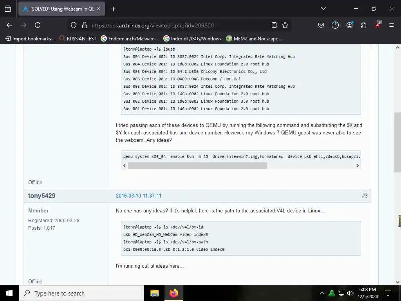
Task: Click tony5429 username heading
Action: coord(42,196)
